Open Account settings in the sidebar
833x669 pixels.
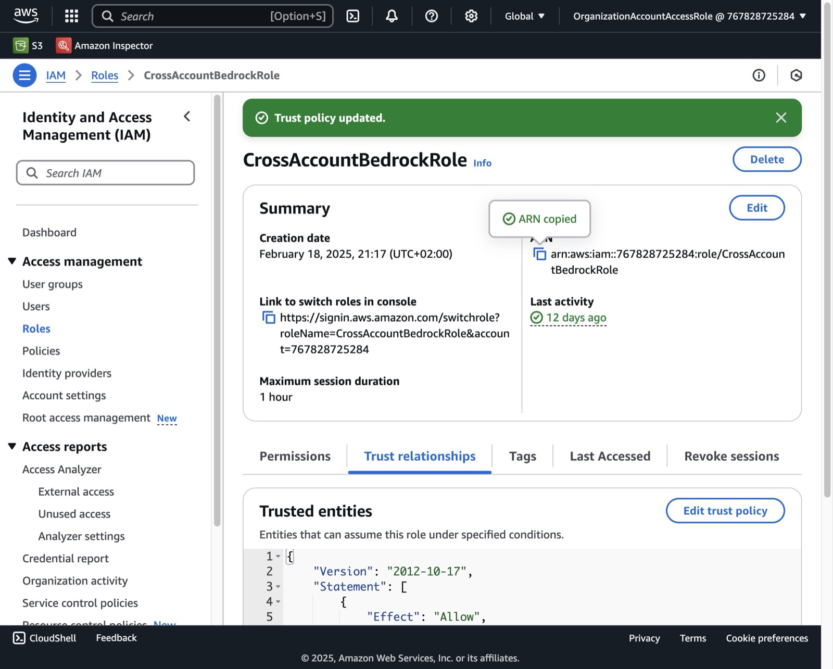tap(64, 395)
